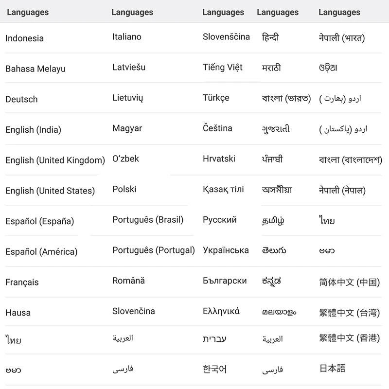Image resolution: width=389 pixels, height=389 pixels.
Task: Choose 日本語 language
Action: [x=332, y=368]
